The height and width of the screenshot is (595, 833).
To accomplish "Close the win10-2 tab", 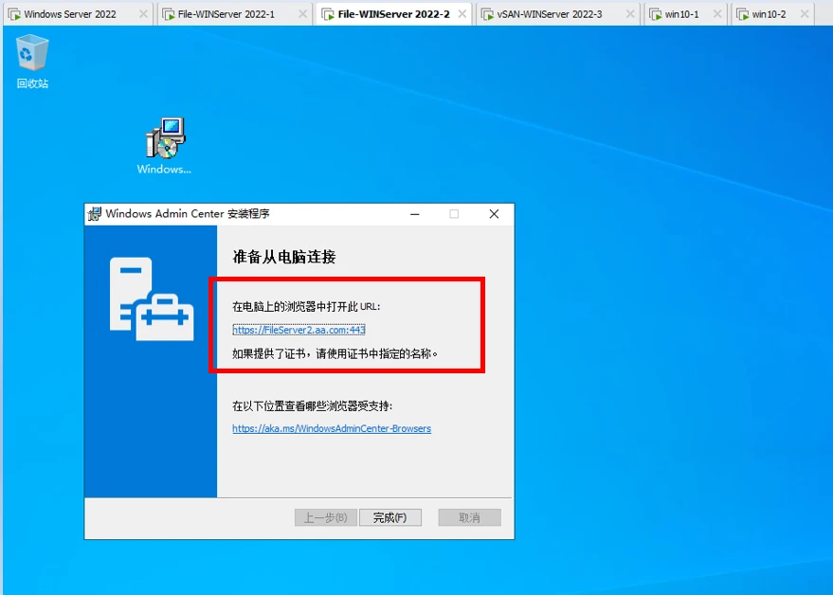I will 805,14.
